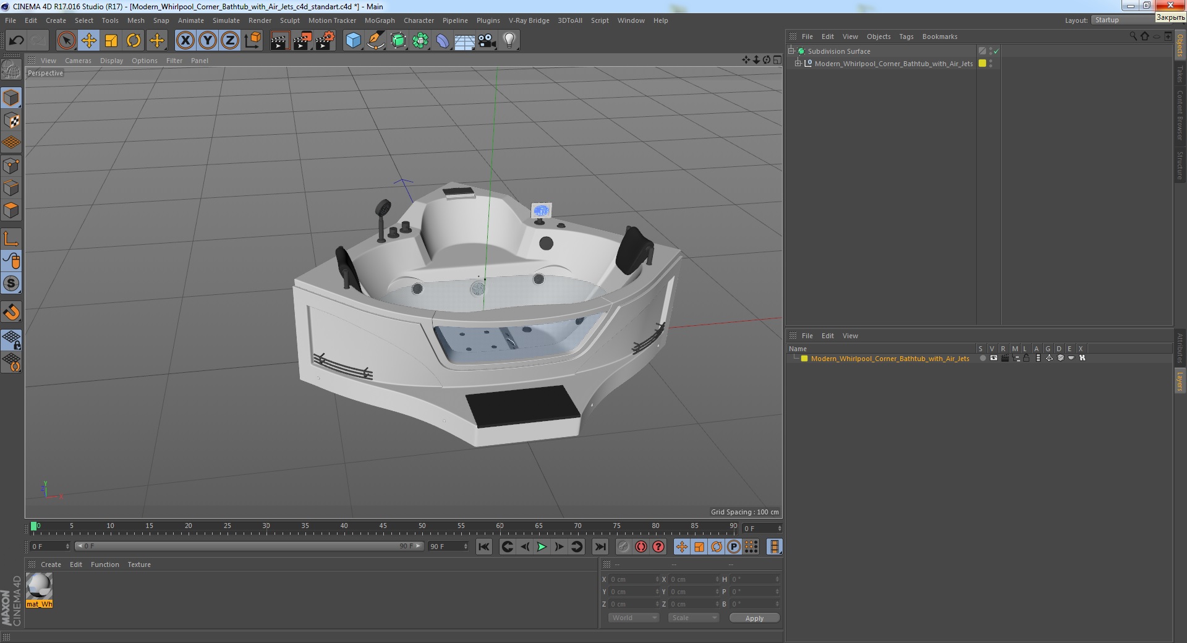Open the Deformer objects icon
This screenshot has height=643, width=1187.
tap(443, 41)
